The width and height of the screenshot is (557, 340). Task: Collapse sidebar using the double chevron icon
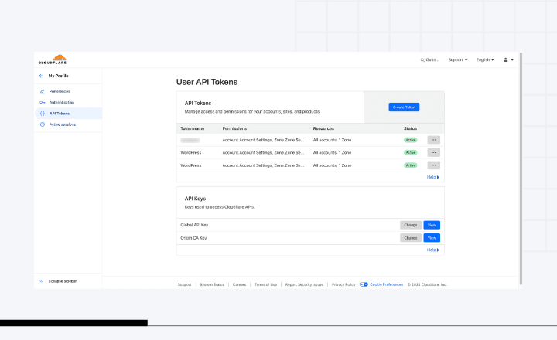click(41, 280)
